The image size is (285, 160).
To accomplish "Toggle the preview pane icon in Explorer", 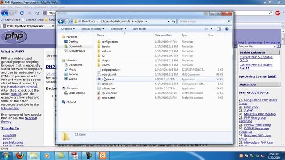I will [219, 29].
